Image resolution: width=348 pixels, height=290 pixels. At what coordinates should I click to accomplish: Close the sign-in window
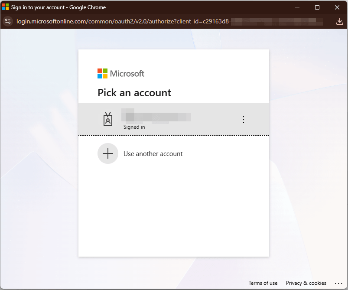tap(337, 7)
